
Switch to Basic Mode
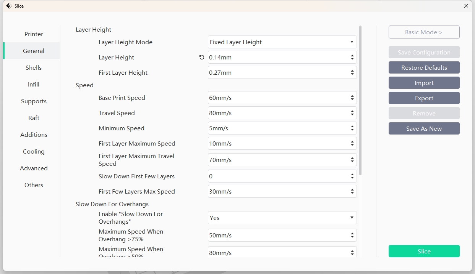[424, 32]
